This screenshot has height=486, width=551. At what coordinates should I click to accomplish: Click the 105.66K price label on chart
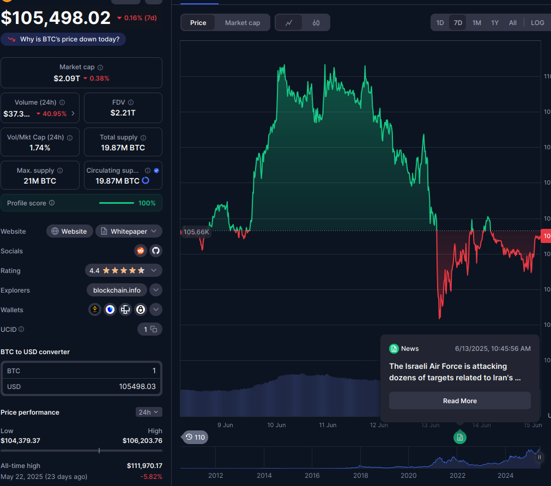click(x=196, y=232)
